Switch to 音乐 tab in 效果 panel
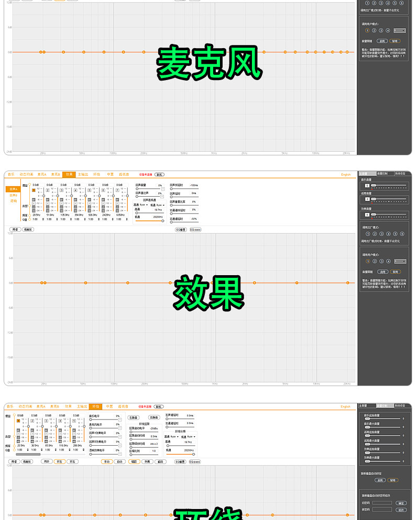 click(x=11, y=174)
